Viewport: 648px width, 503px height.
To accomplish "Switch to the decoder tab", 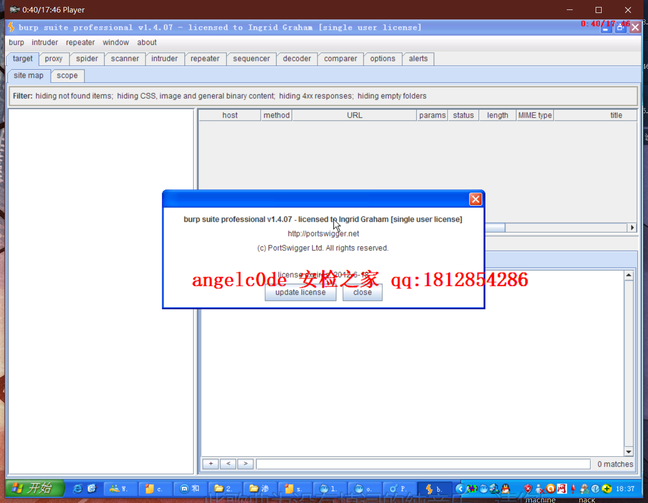I will pyautogui.click(x=297, y=59).
